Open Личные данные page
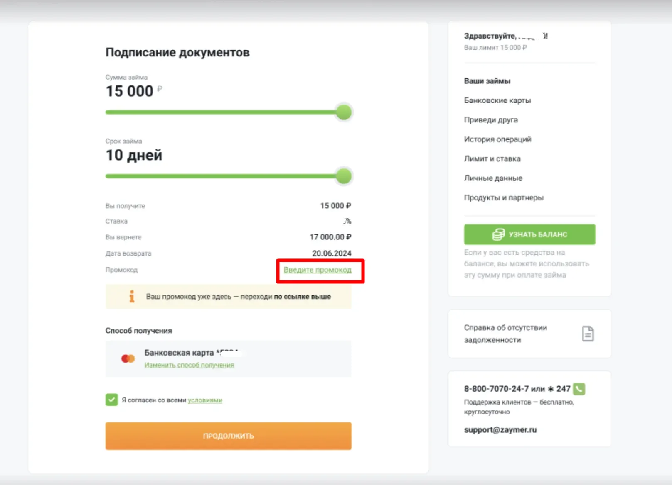 (493, 178)
